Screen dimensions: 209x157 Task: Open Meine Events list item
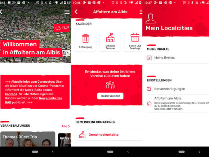pyautogui.click(x=178, y=58)
